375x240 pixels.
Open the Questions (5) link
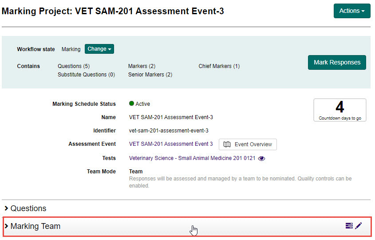click(74, 66)
